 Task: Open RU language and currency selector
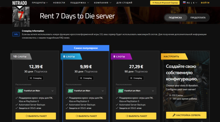[190, 3]
